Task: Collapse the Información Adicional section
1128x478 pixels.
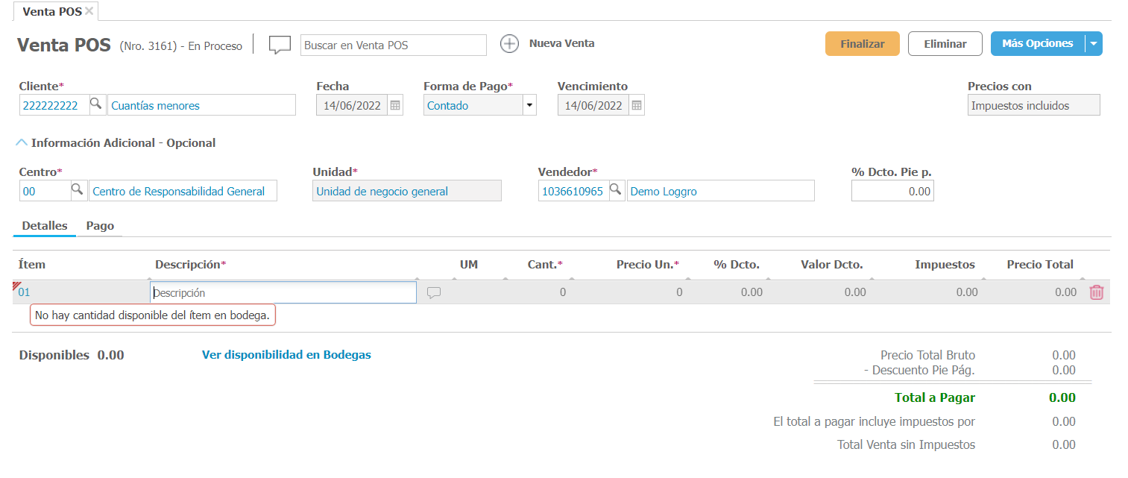Action: pyautogui.click(x=22, y=142)
